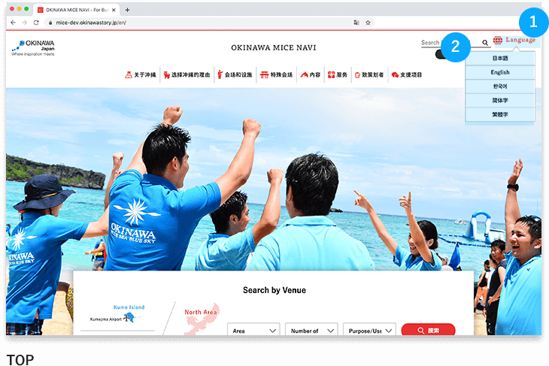Choose English in the language menu
This screenshot has height=366, width=549.
point(500,72)
